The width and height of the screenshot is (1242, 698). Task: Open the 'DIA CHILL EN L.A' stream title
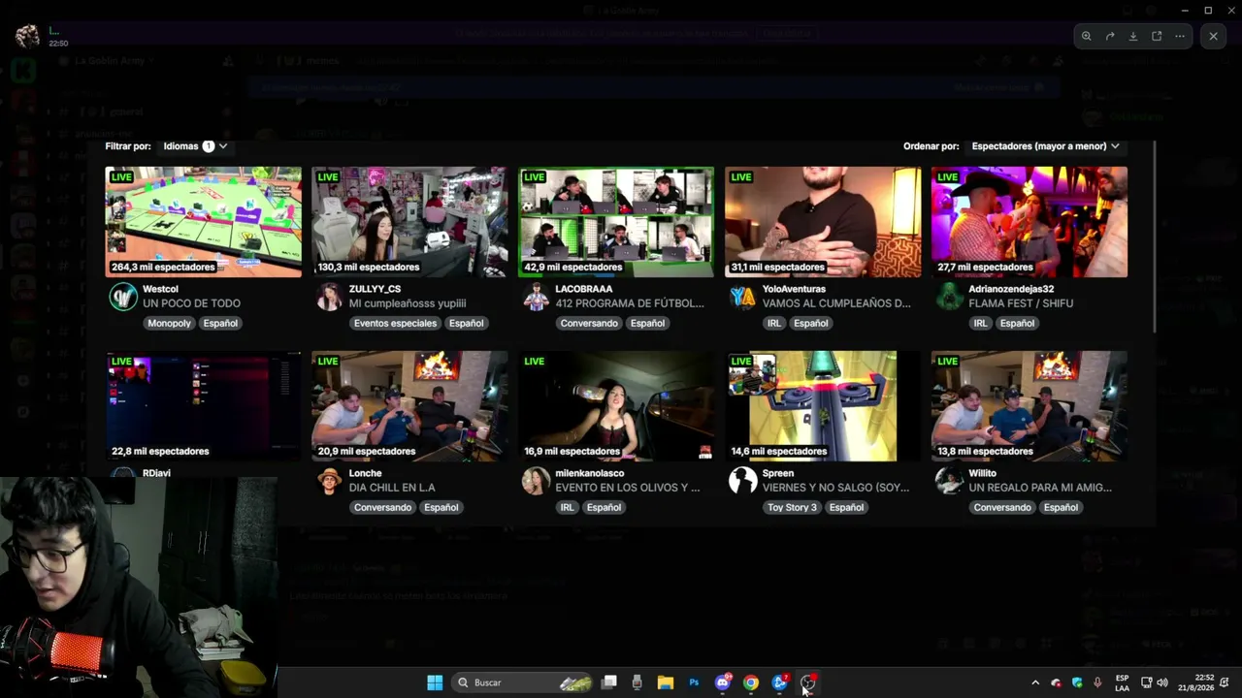click(x=392, y=488)
